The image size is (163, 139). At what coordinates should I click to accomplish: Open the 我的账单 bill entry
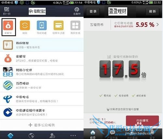coord(42,45)
